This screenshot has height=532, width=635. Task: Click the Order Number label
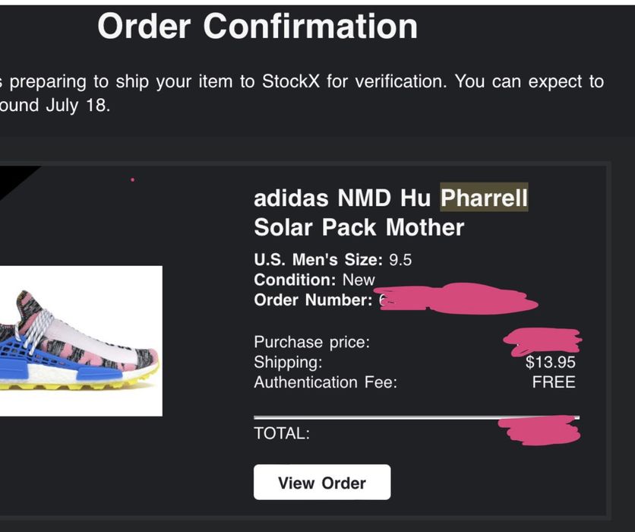(x=313, y=300)
